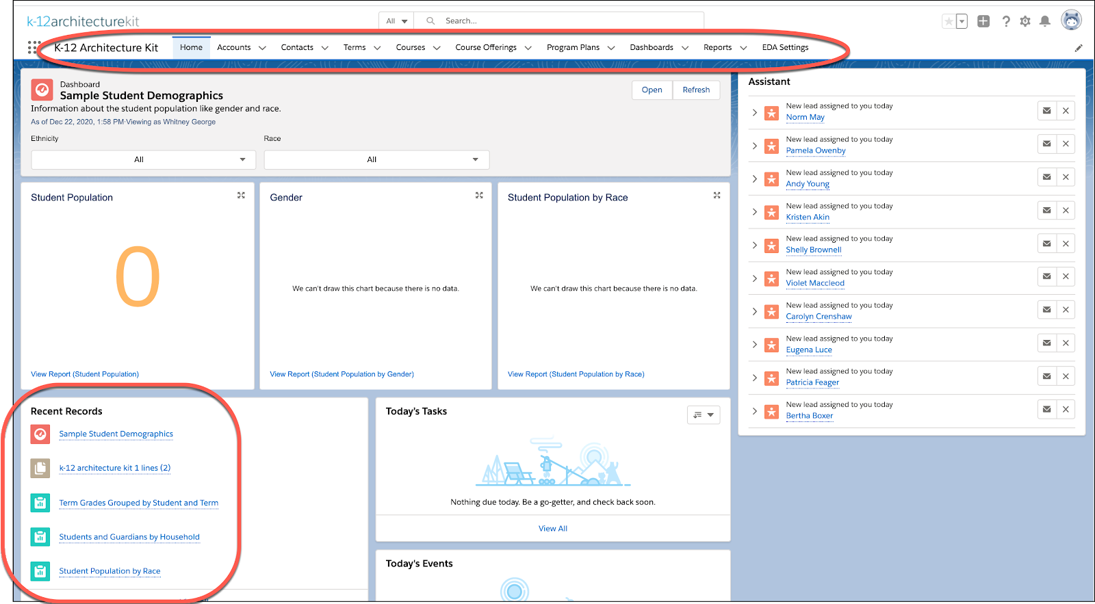Click the Refresh dashboard button

click(696, 90)
